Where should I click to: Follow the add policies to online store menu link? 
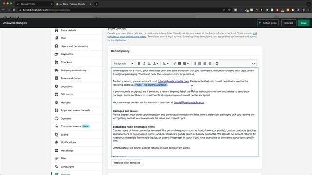(x=127, y=37)
